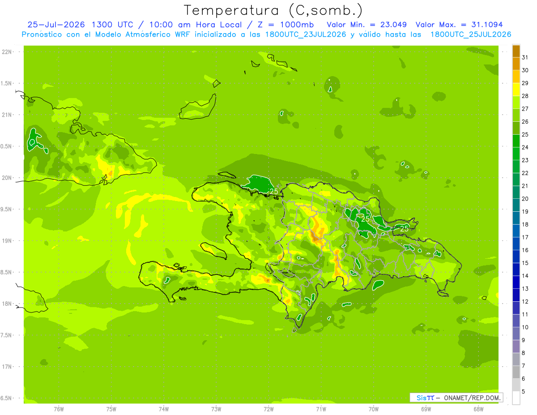Click the 'Pronóstico con el Modelo Atmósferico WRF' line
The height and width of the screenshot is (415, 537).
point(107,34)
